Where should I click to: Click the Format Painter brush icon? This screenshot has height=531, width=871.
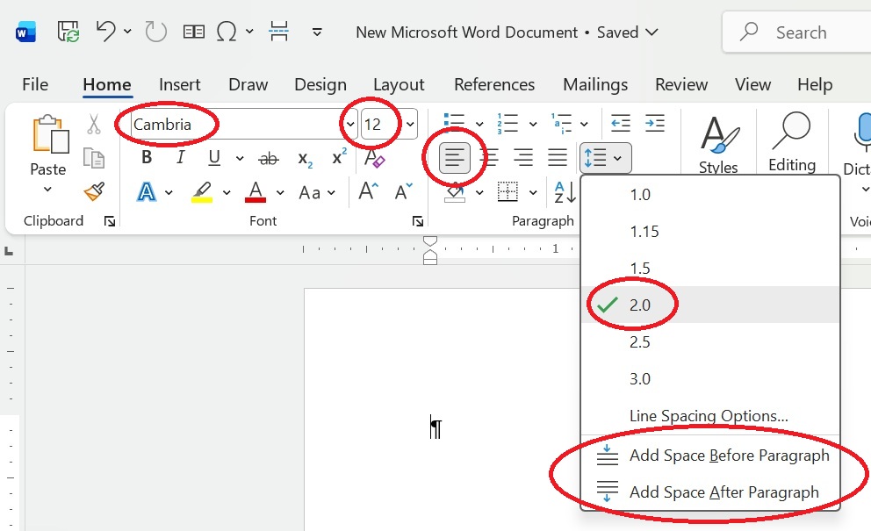[93, 190]
